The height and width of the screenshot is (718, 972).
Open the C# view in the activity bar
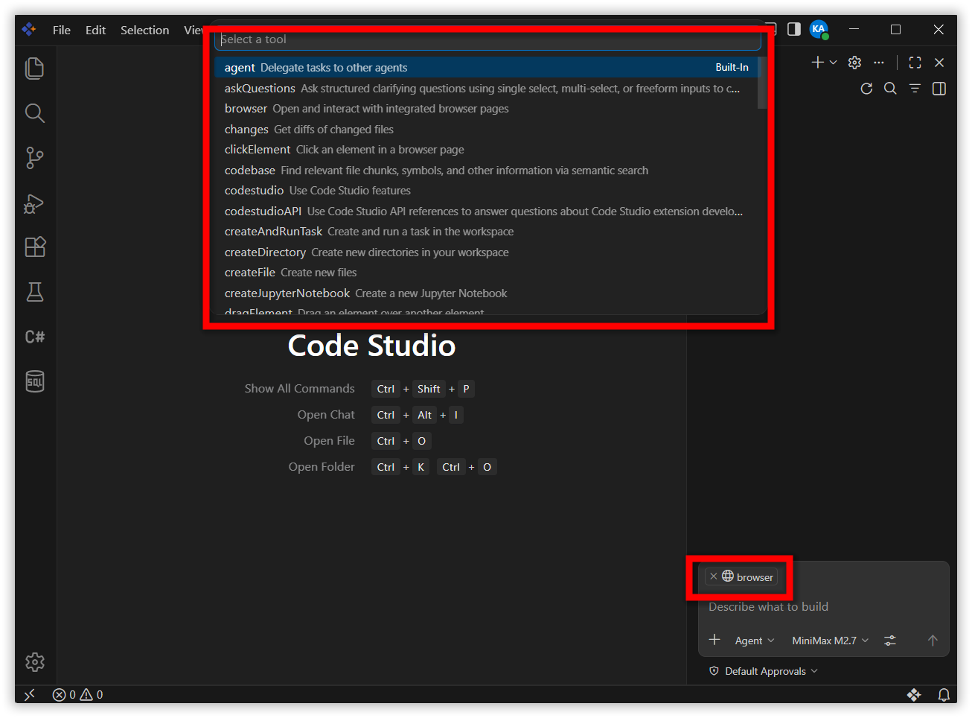[35, 337]
